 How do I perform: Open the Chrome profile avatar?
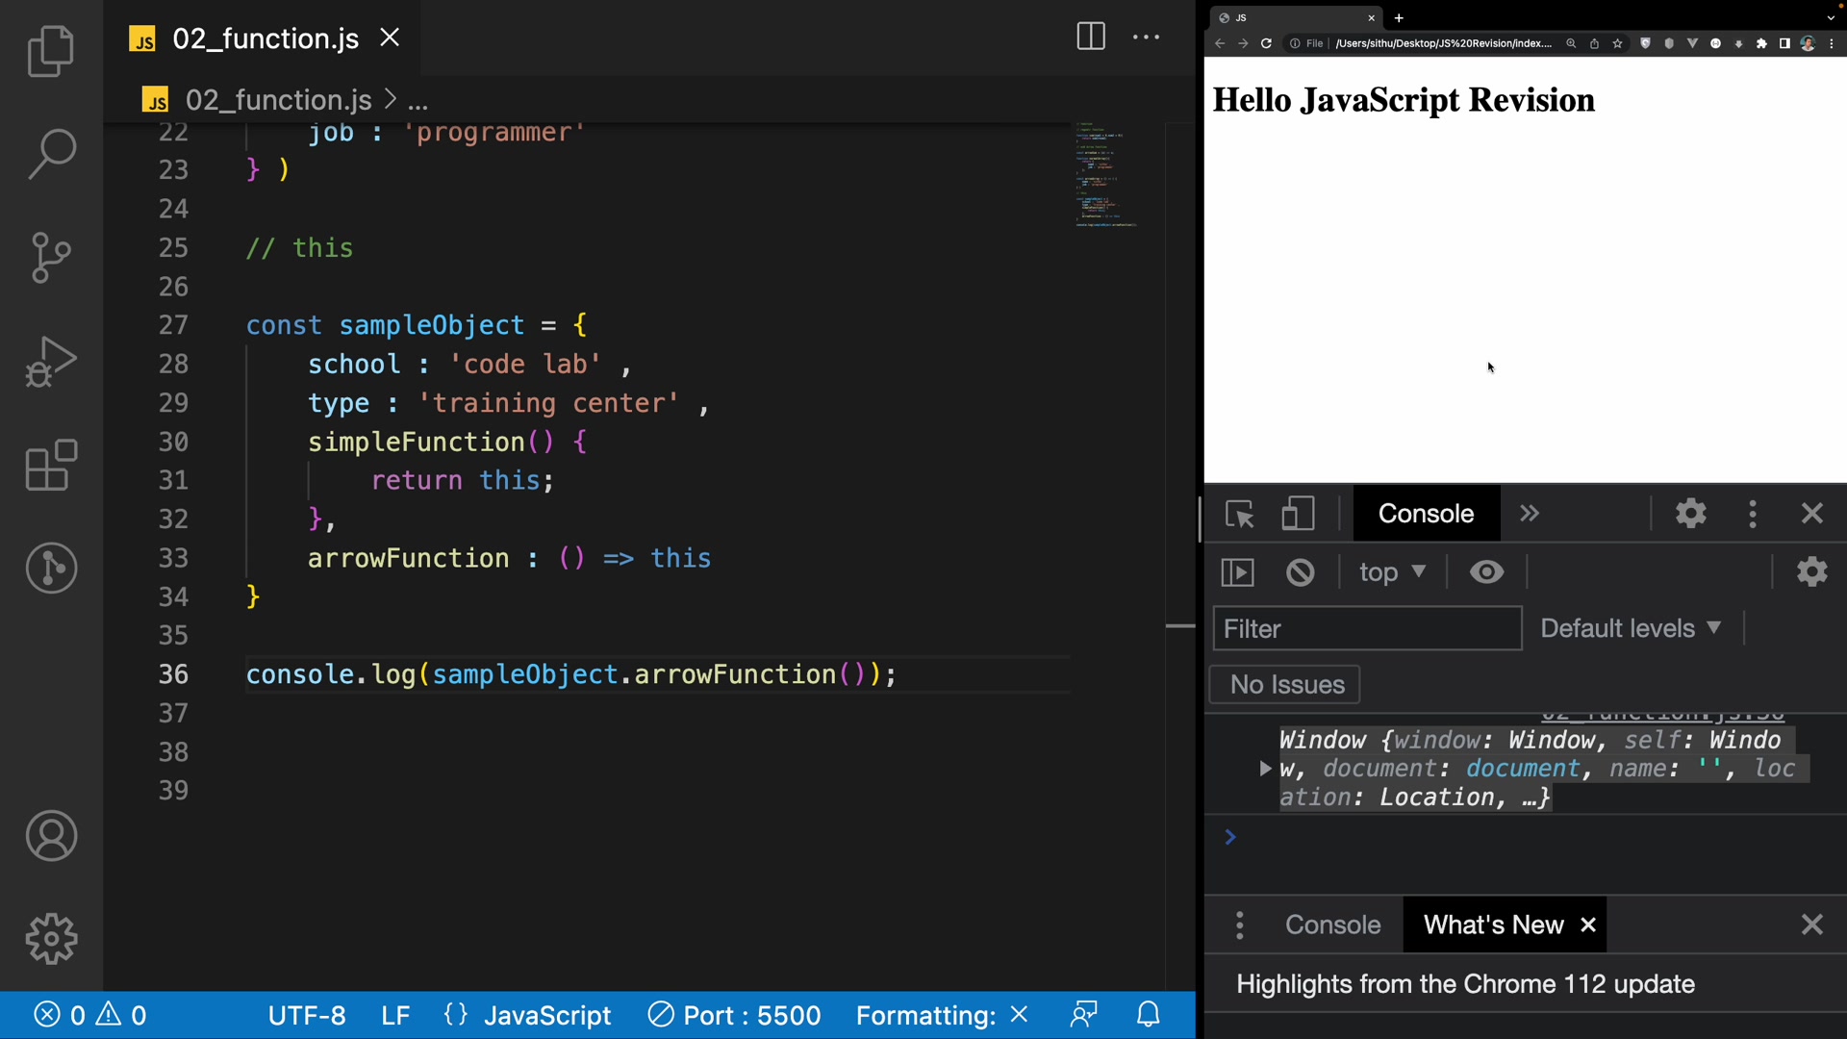click(1808, 43)
